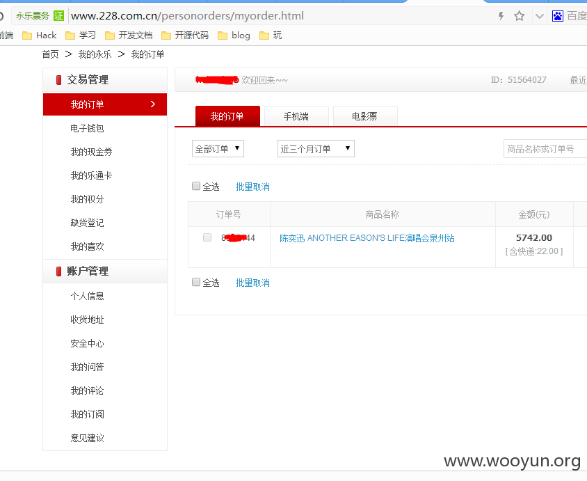Switch to the 我的订单 tab
This screenshot has height=481, width=587.
(x=227, y=116)
